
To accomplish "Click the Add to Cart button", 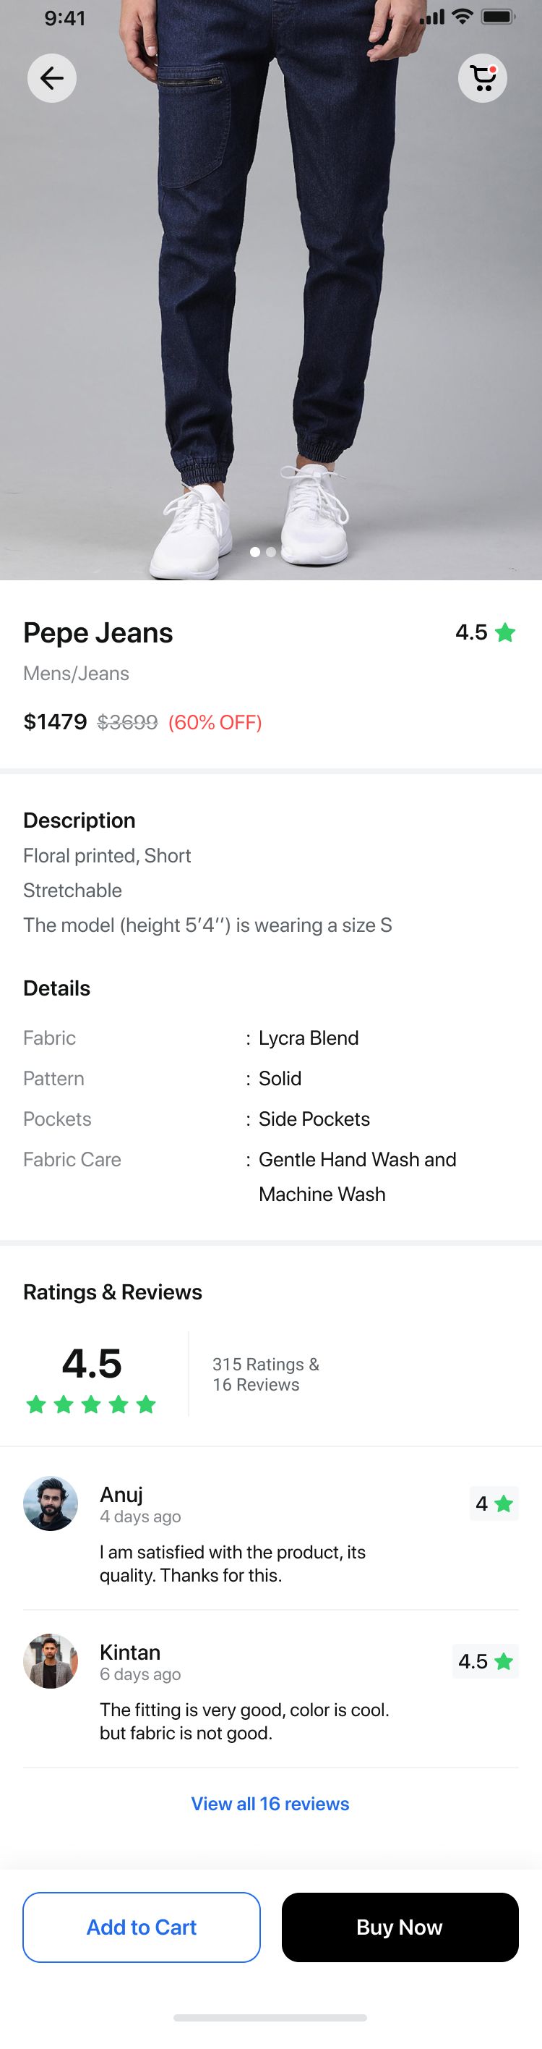I will click(142, 1927).
